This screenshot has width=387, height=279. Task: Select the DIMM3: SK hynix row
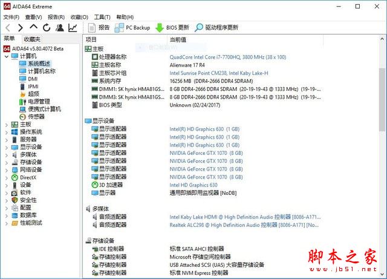point(206,97)
